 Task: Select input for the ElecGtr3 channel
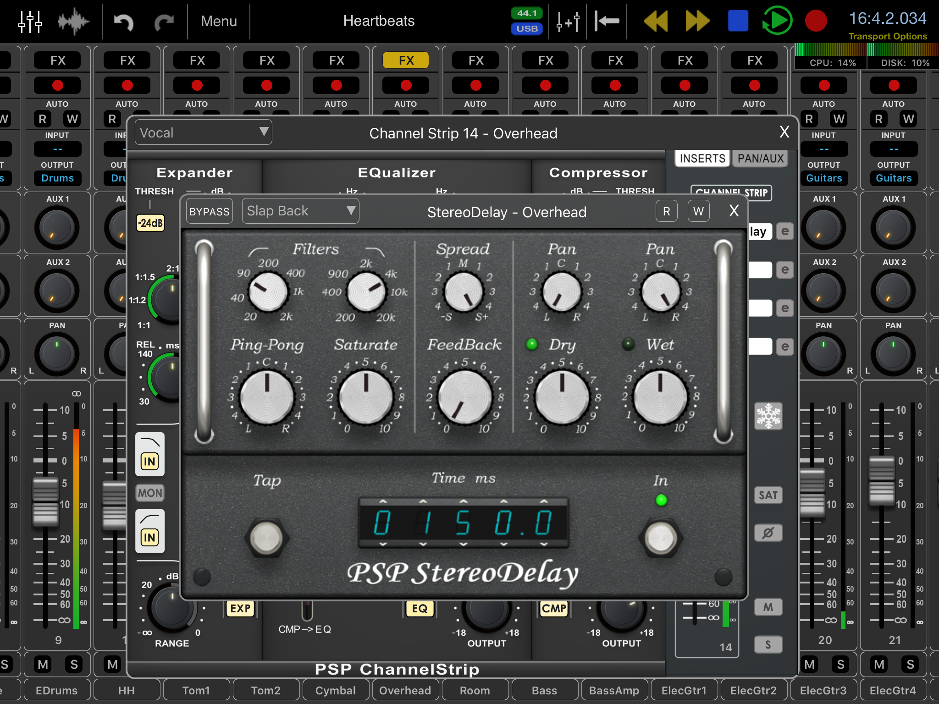coord(824,149)
